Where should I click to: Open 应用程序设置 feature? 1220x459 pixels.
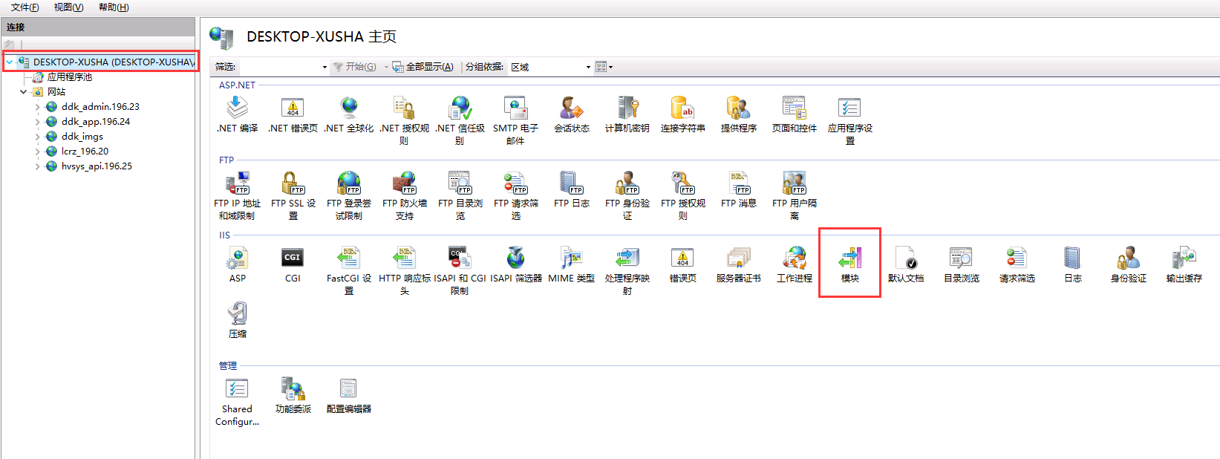pyautogui.click(x=850, y=120)
